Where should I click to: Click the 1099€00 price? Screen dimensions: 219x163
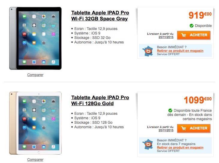click(x=198, y=100)
